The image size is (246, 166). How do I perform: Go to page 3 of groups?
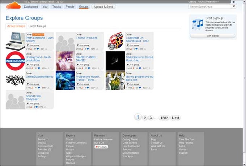coord(151,118)
